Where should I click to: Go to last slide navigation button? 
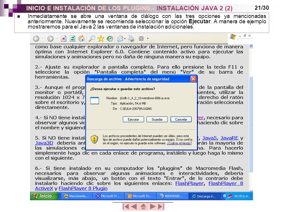161,207
